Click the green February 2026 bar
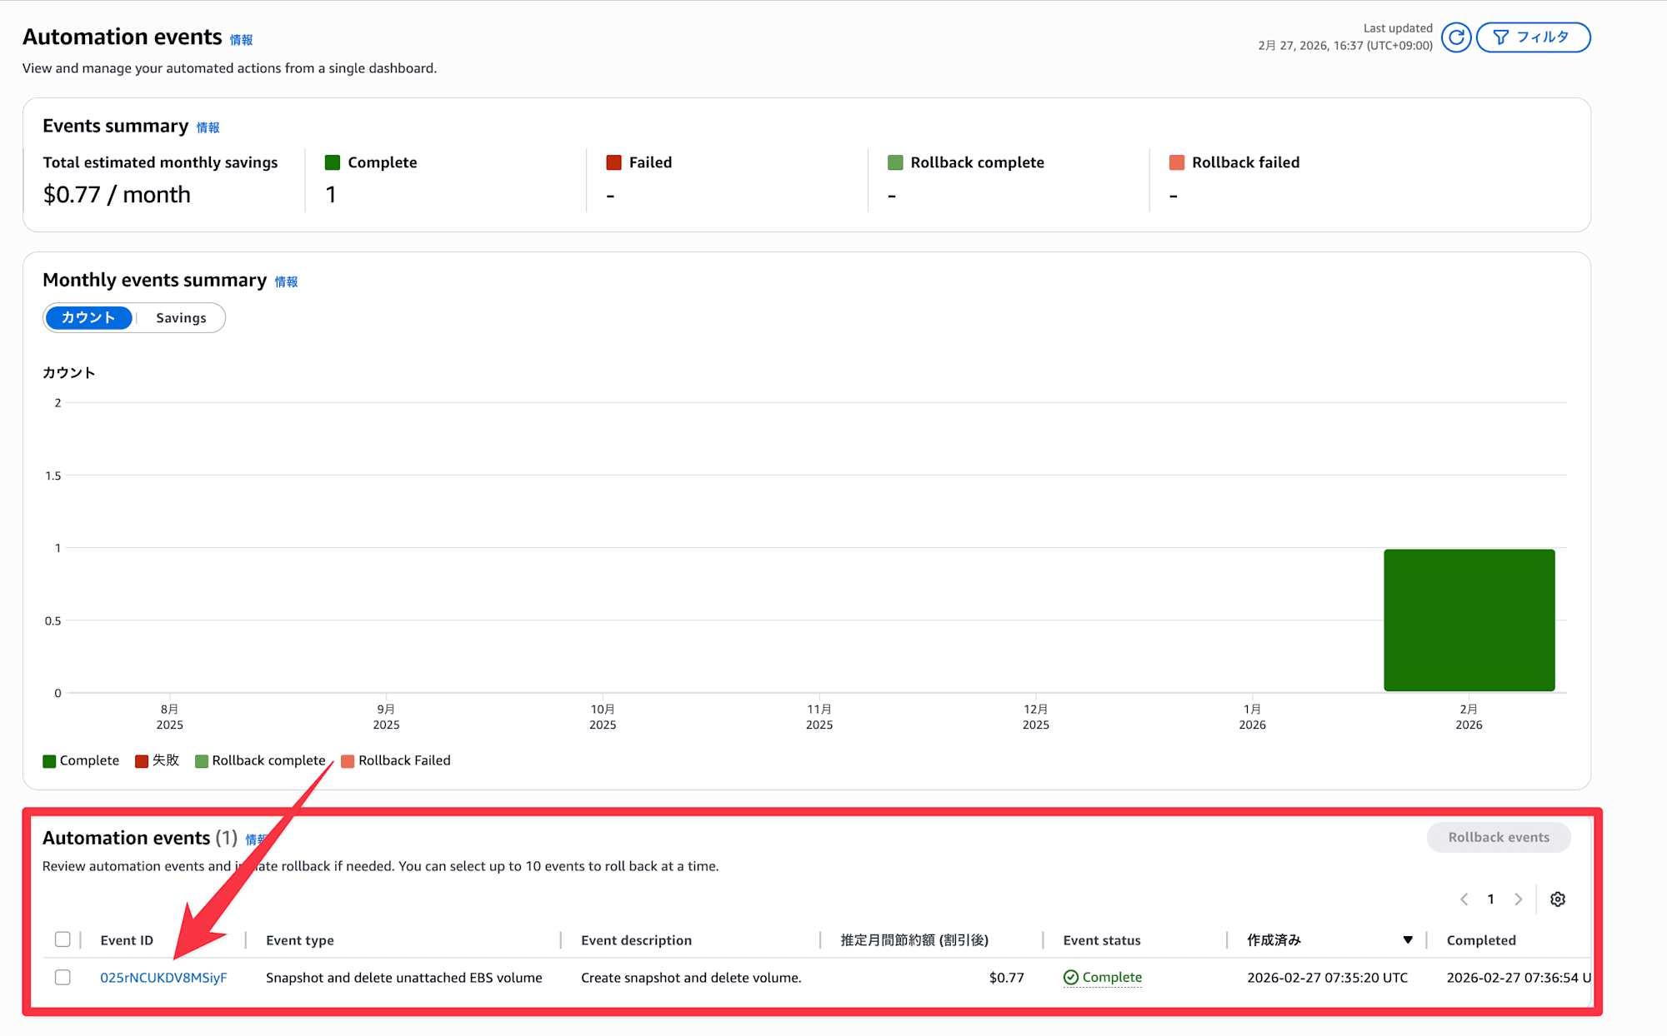 1469,620
